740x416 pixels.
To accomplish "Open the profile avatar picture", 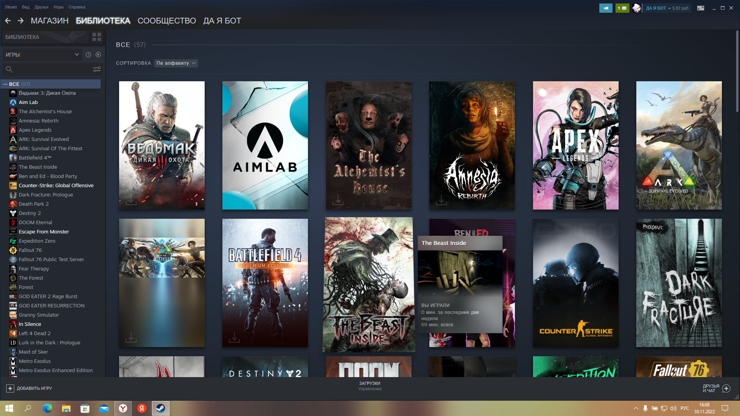I will click(x=637, y=8).
